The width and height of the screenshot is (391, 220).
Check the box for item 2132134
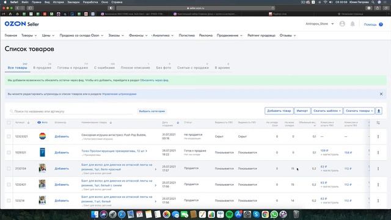tap(9, 169)
